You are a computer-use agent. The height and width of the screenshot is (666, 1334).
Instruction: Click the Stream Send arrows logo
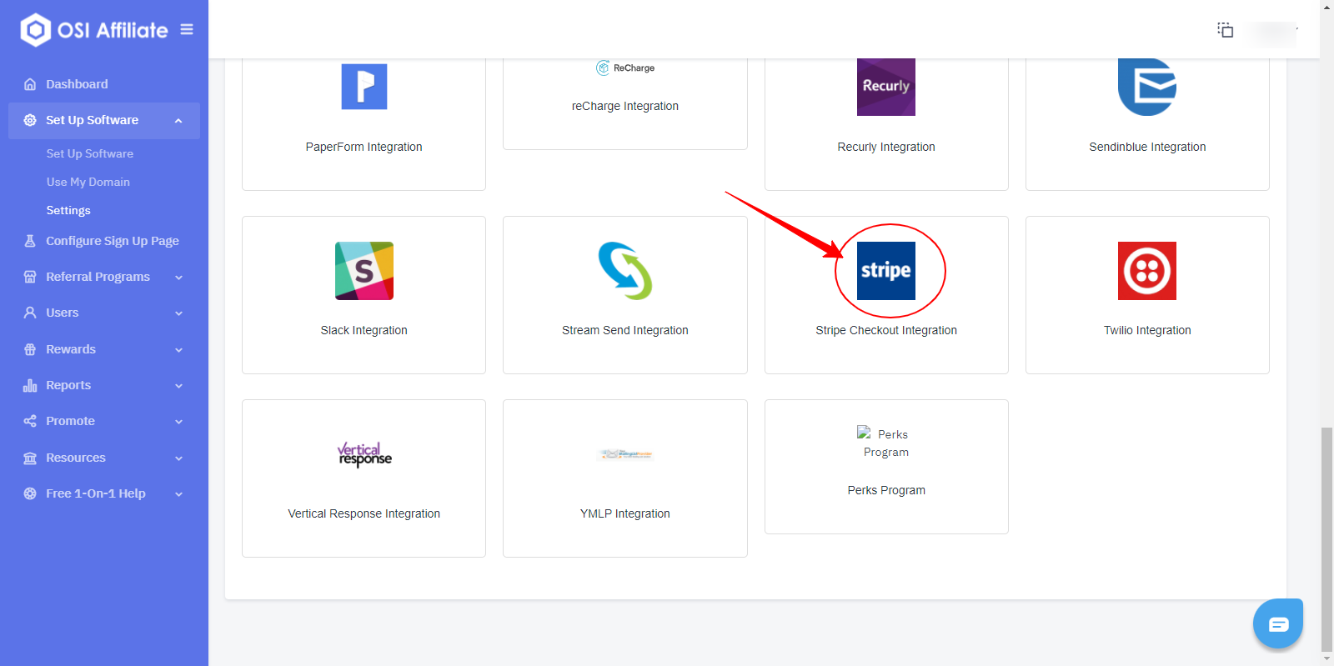[625, 271]
